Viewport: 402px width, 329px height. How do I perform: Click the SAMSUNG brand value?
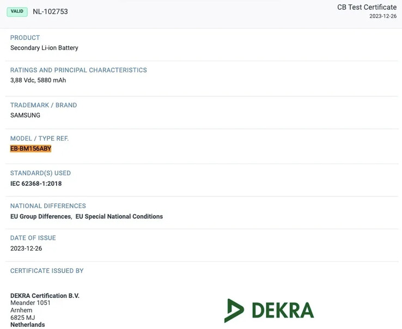pos(25,115)
